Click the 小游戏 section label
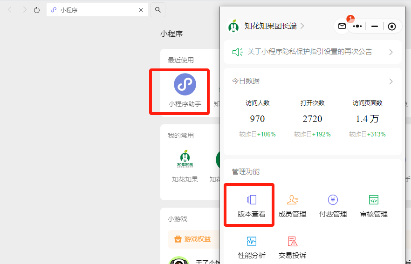 [178, 219]
